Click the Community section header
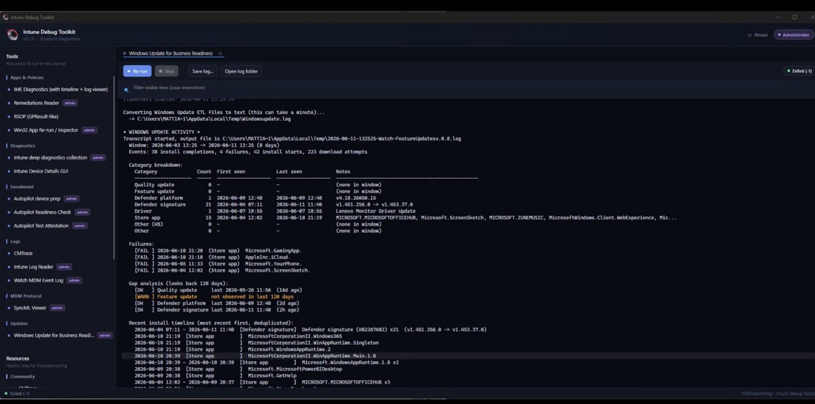This screenshot has width=815, height=404. (x=22, y=376)
